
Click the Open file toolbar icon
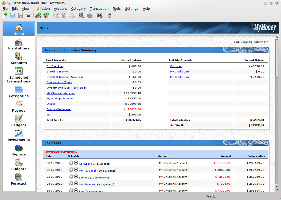click(13, 16)
